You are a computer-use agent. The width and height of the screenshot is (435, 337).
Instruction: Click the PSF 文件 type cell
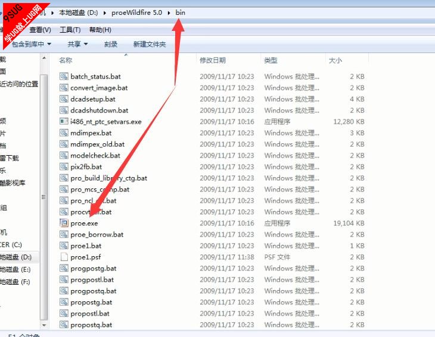tap(277, 257)
